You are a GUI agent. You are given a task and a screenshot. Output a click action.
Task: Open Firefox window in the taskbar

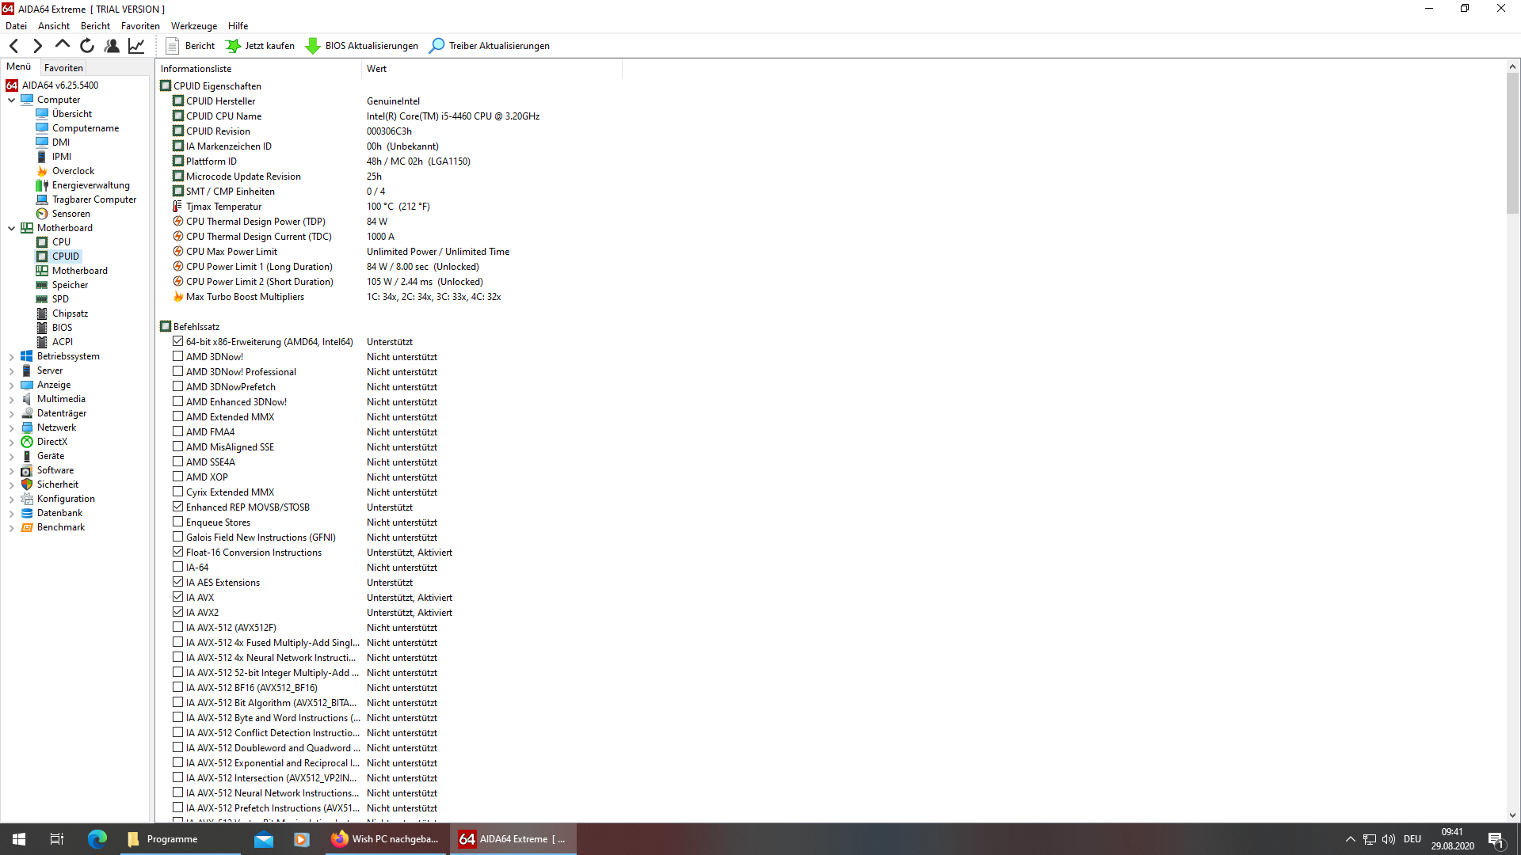[386, 839]
